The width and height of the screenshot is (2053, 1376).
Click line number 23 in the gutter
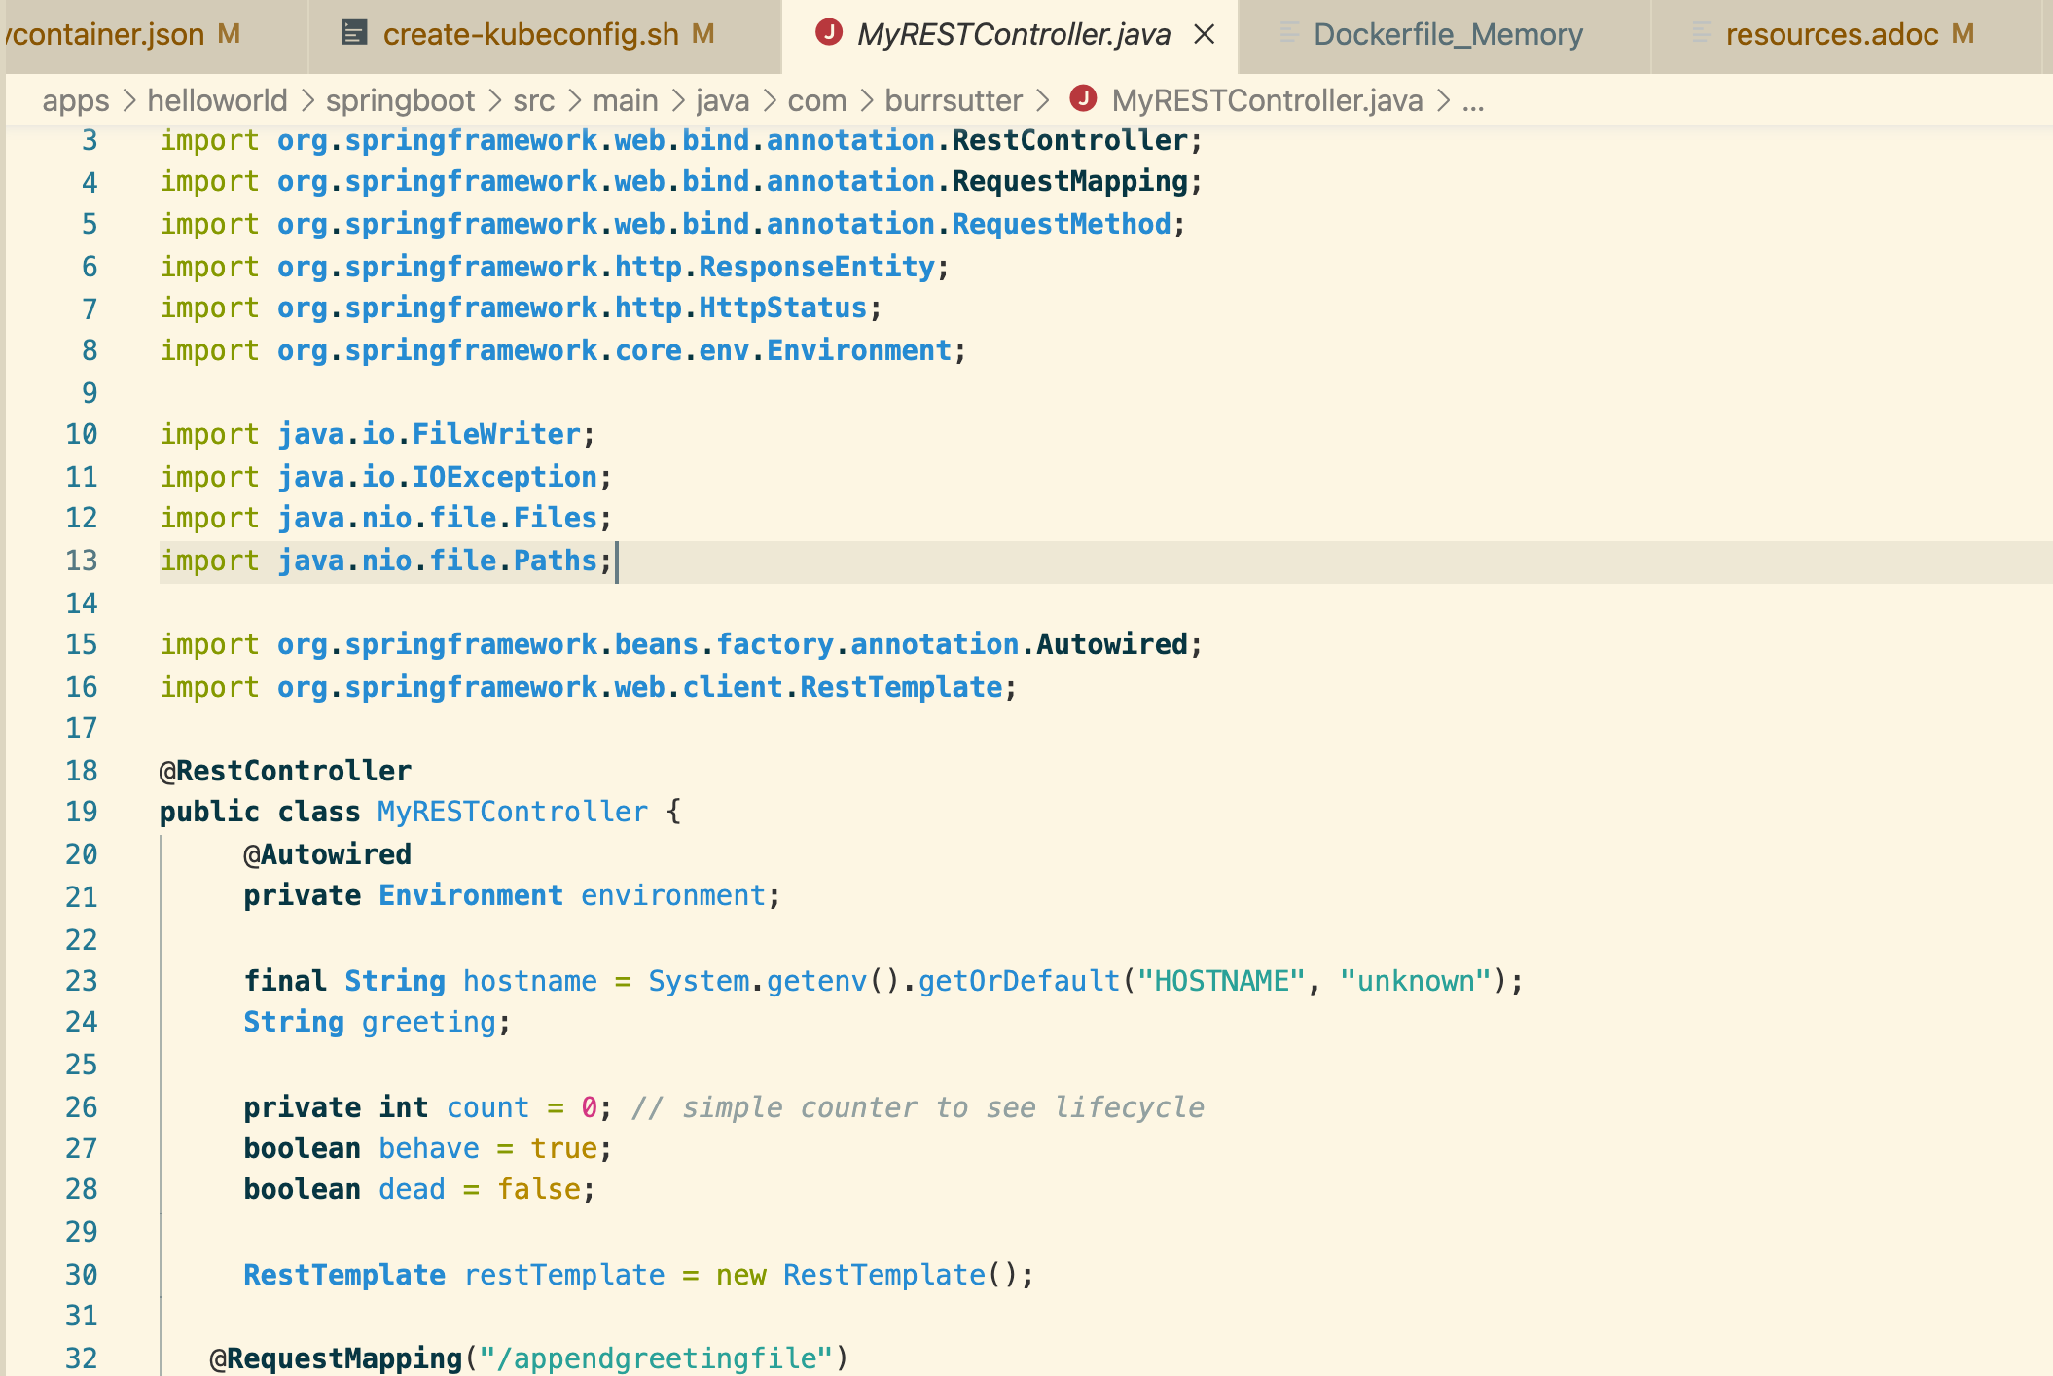tap(84, 980)
